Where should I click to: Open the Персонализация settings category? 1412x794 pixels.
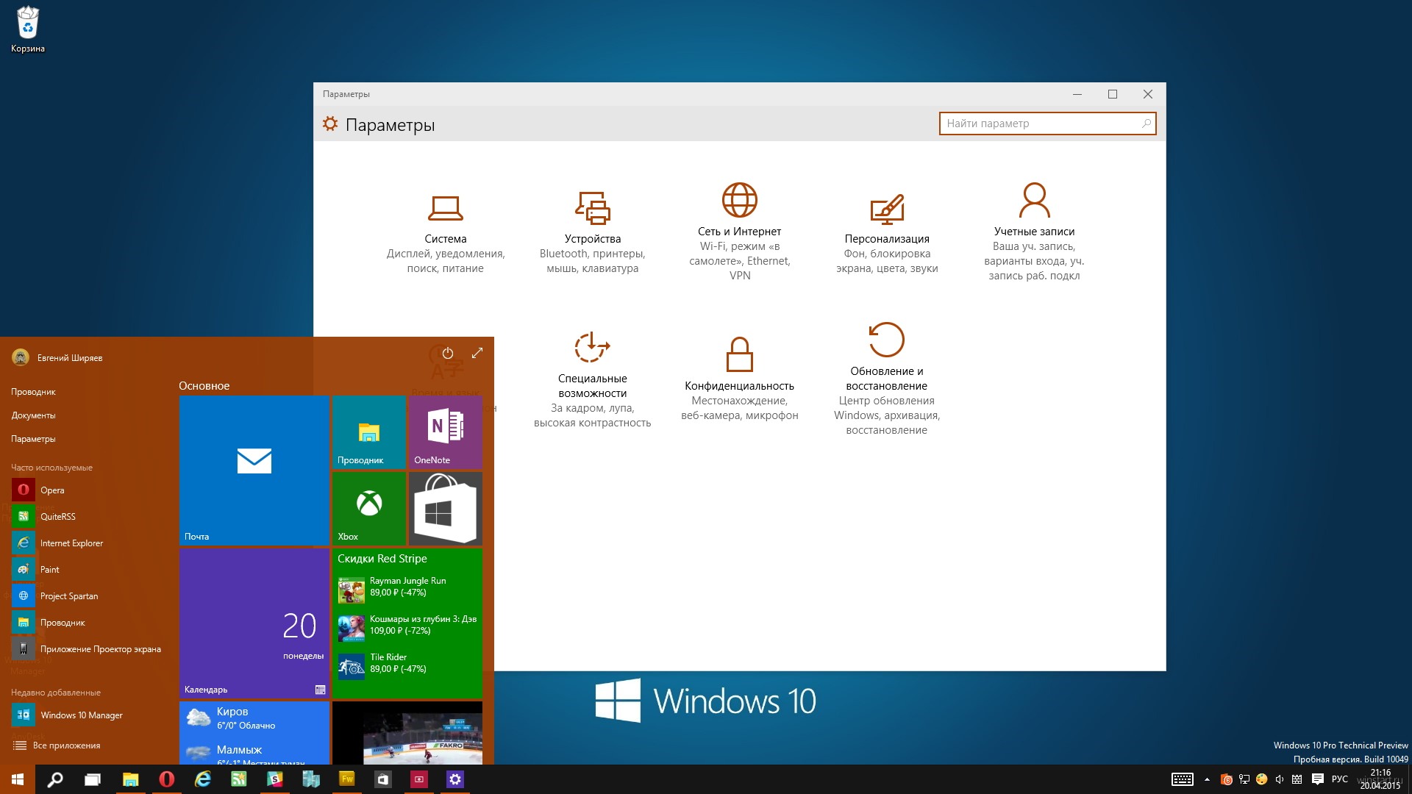887,235
